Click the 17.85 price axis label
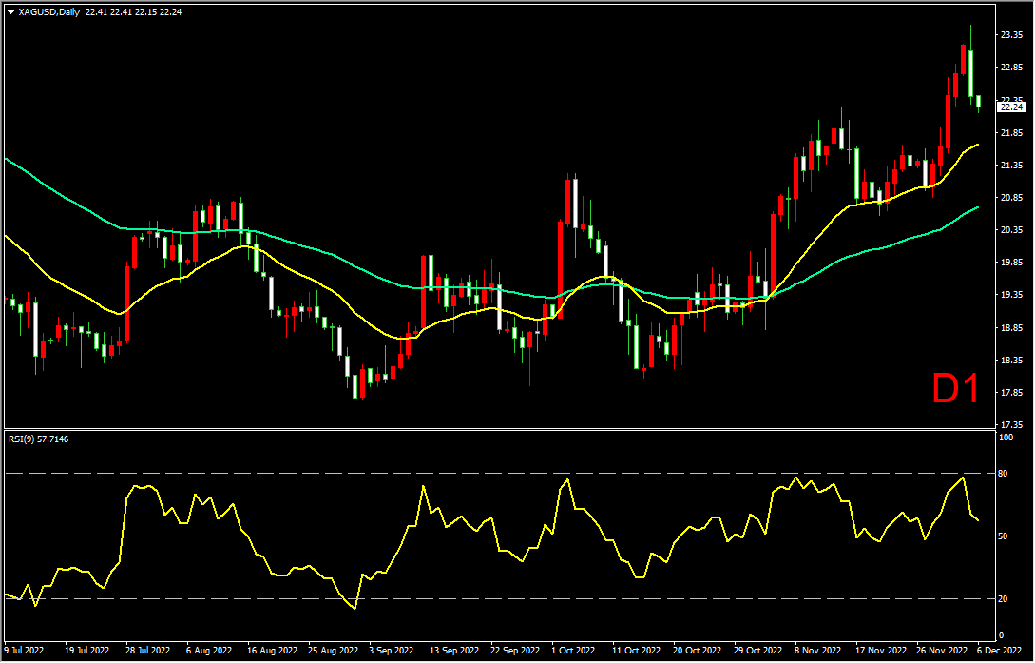The width and height of the screenshot is (1035, 663). 1012,393
